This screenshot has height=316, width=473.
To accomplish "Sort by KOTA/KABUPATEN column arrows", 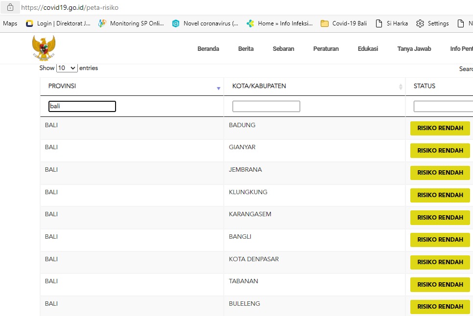I will pyautogui.click(x=401, y=87).
